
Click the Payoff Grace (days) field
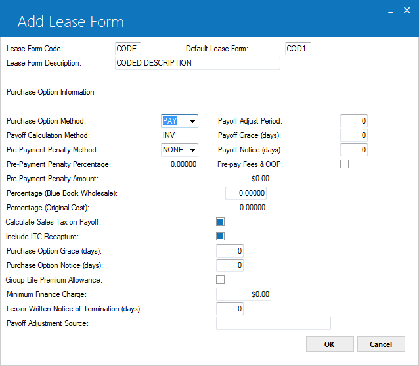(x=353, y=135)
